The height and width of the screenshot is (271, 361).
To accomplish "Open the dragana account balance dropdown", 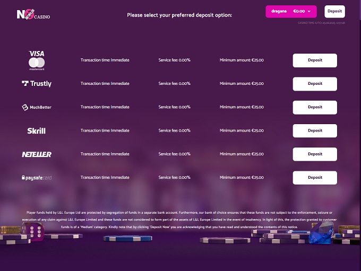I will (x=291, y=11).
